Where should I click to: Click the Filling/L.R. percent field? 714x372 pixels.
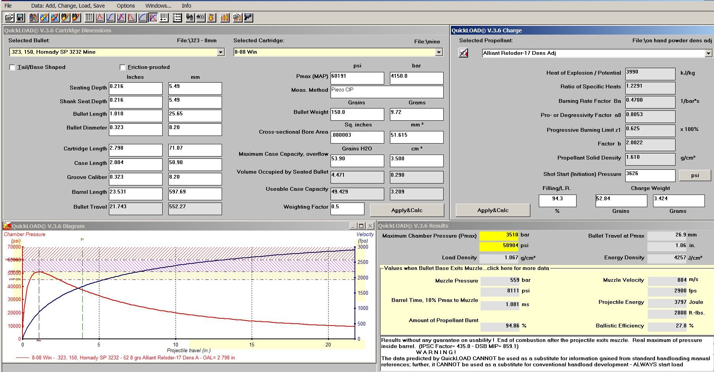557,201
